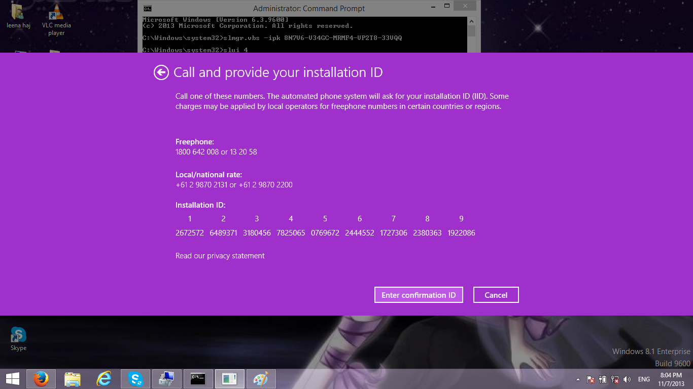Open the volume speaker tray icon
The width and height of the screenshot is (693, 389).
point(627,379)
